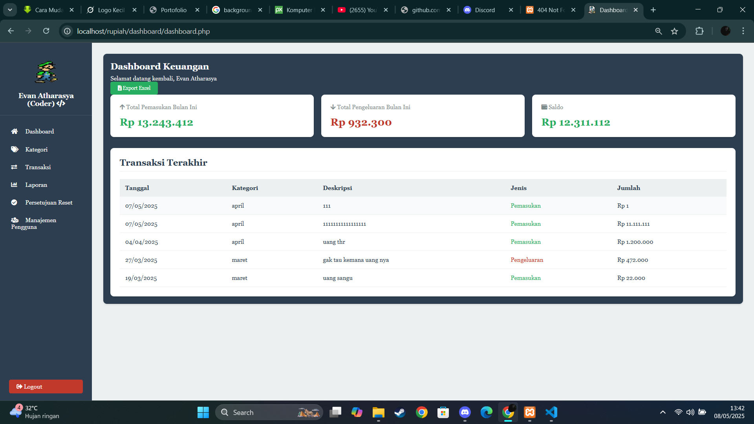Click the check-circle icon beside Persetujuan Reset
The width and height of the screenshot is (754, 424).
click(x=14, y=203)
